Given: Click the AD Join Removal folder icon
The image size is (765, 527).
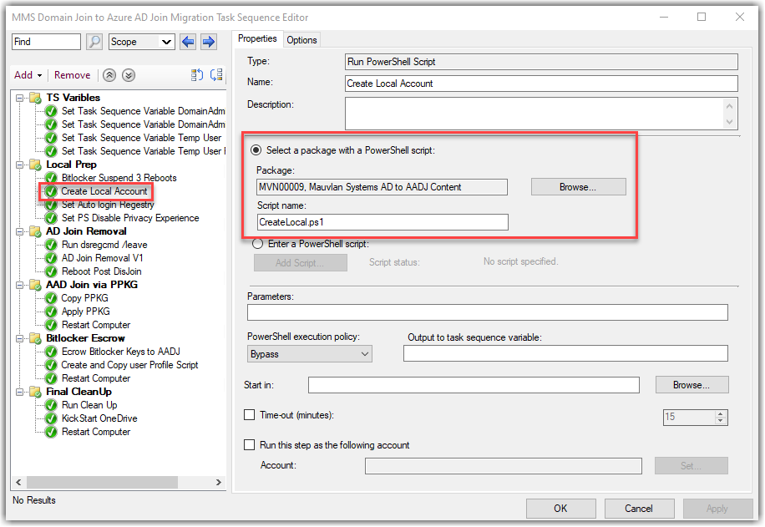Looking at the screenshot, I should [x=36, y=231].
